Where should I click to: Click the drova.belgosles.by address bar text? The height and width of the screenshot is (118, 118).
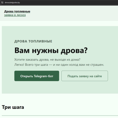point(12,3)
